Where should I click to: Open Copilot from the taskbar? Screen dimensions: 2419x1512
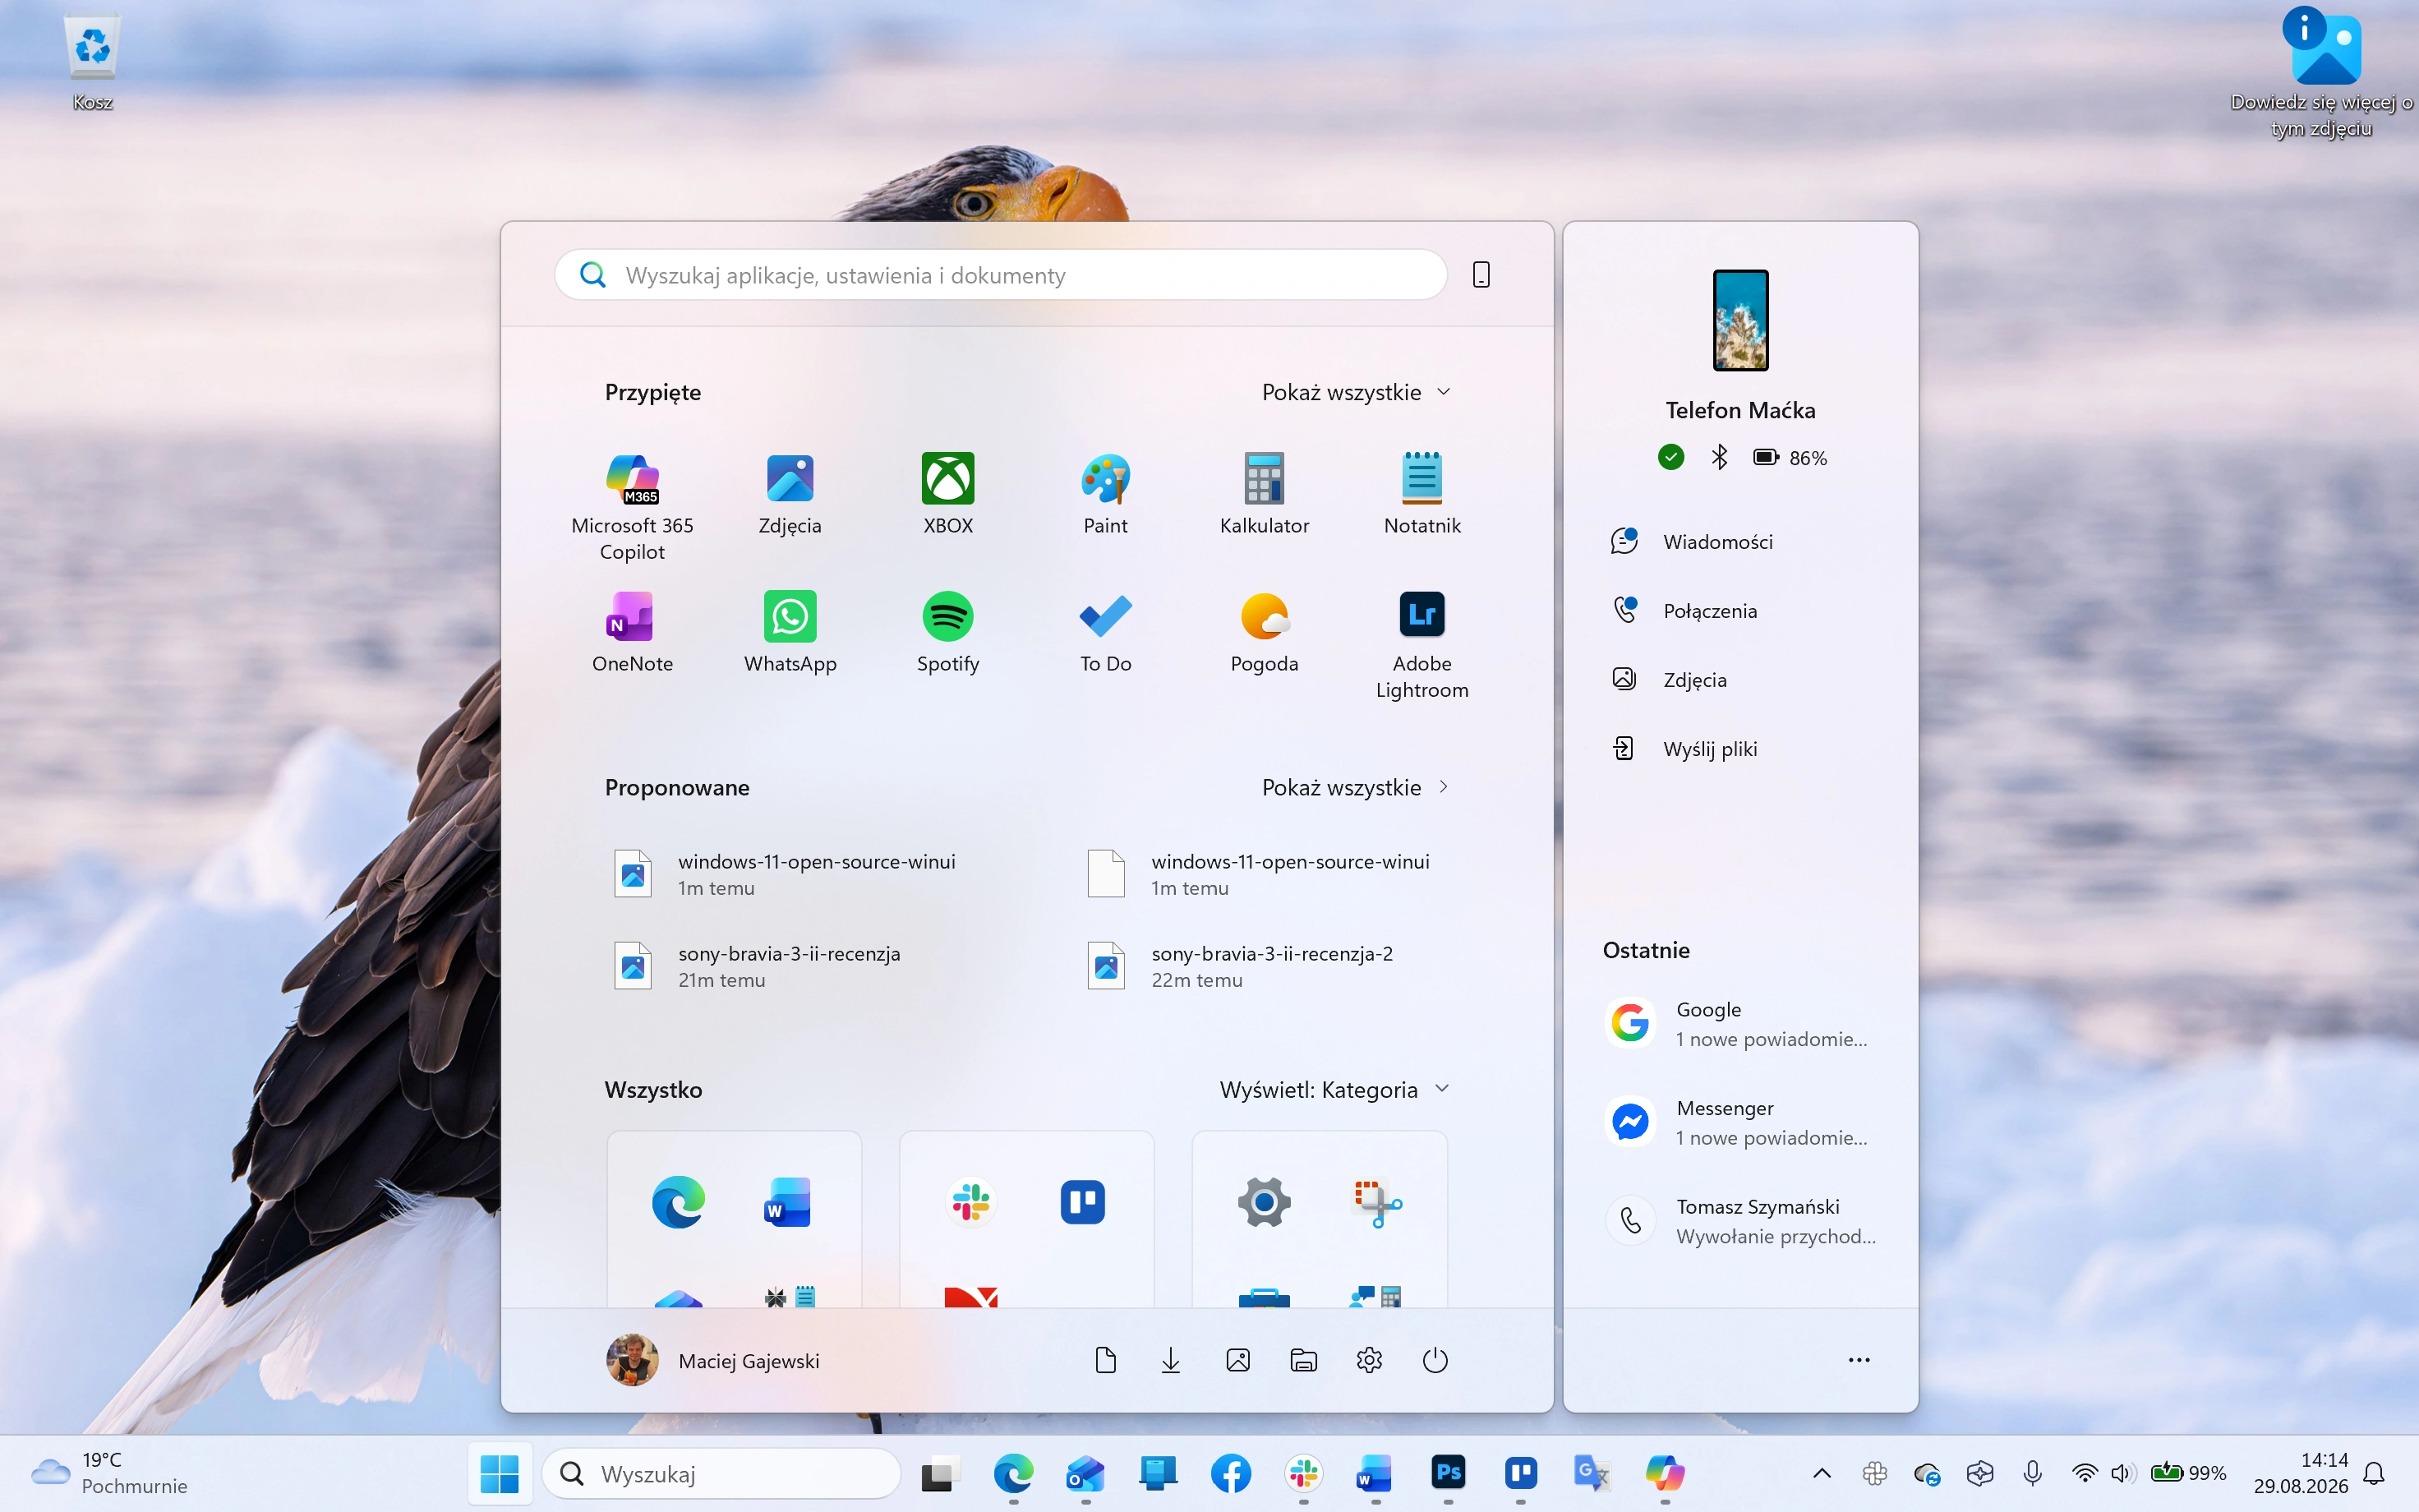(x=1666, y=1473)
